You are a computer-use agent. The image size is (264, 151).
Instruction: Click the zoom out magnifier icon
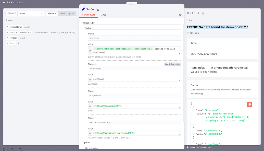(20, 149)
